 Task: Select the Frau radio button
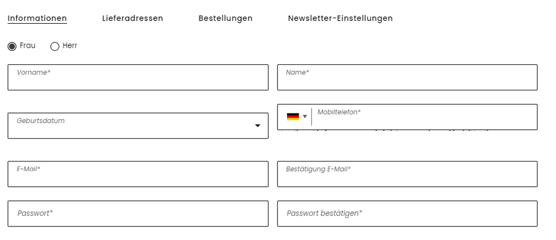(12, 46)
